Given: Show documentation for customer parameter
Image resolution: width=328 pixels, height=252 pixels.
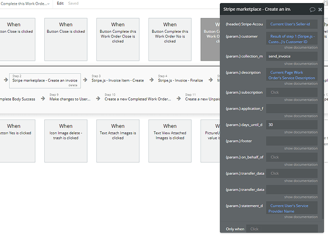Looking at the screenshot, I should click(x=301, y=47).
